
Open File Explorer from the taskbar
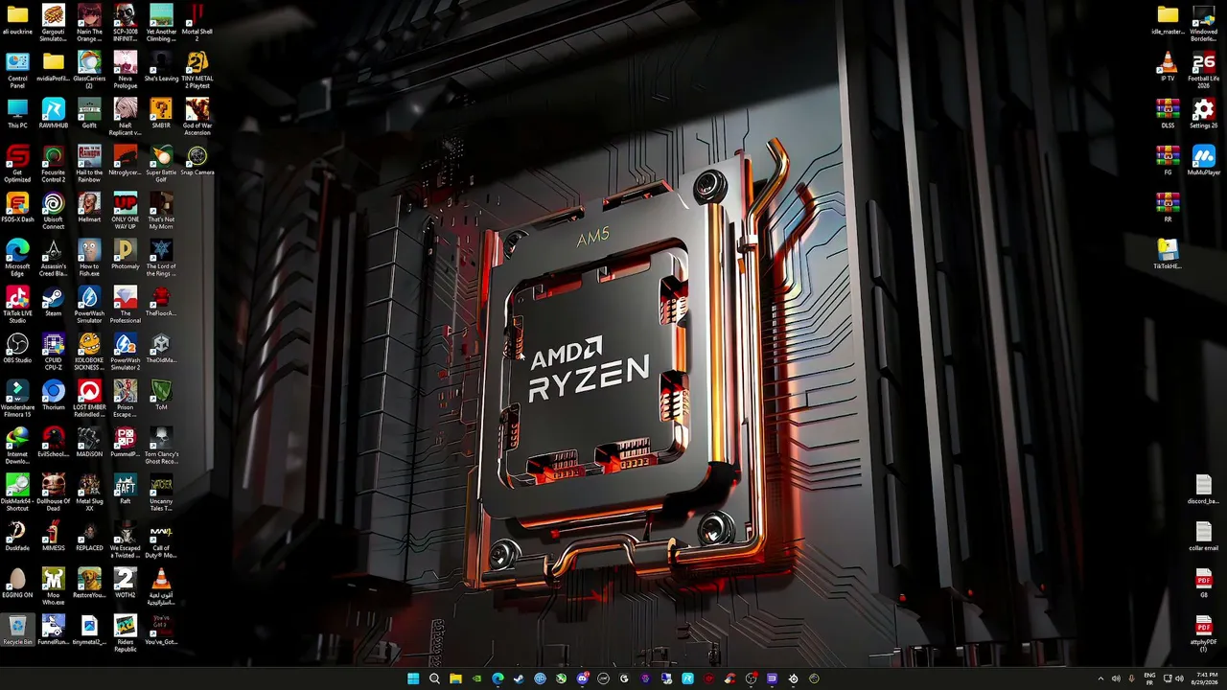coord(455,678)
